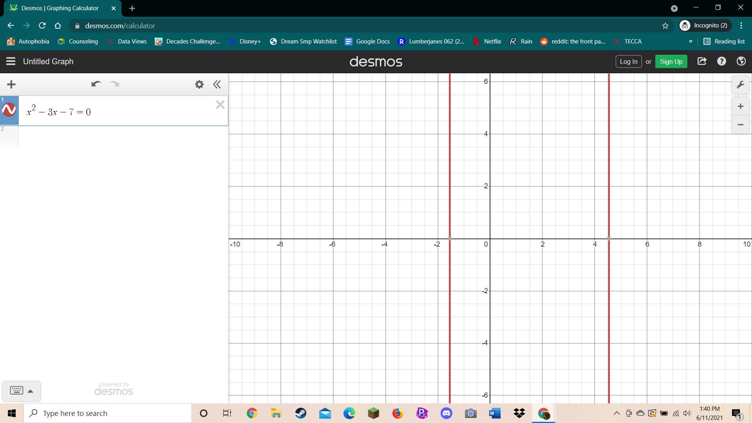The height and width of the screenshot is (423, 752).
Task: Undo the last expression edit
Action: (x=96, y=84)
